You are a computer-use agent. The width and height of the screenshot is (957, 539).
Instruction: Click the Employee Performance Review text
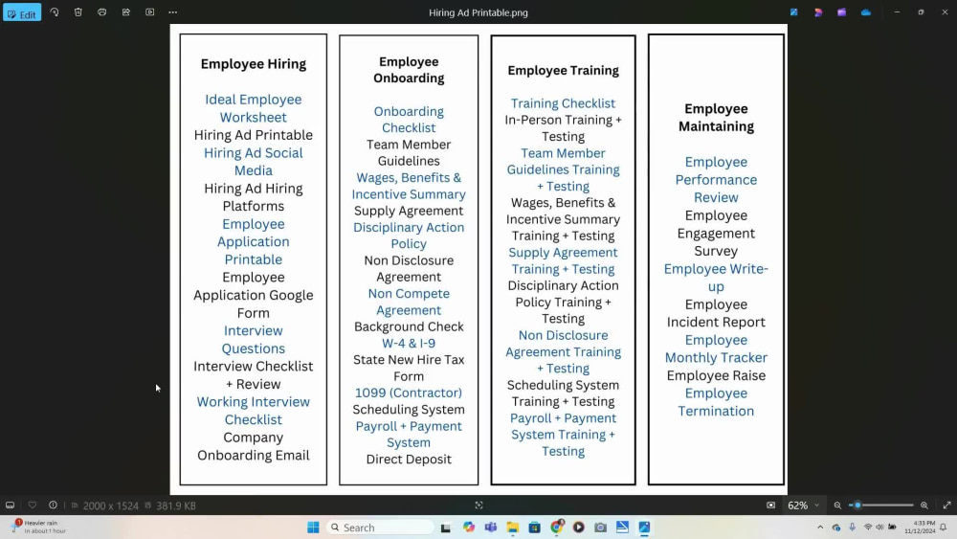[716, 179]
